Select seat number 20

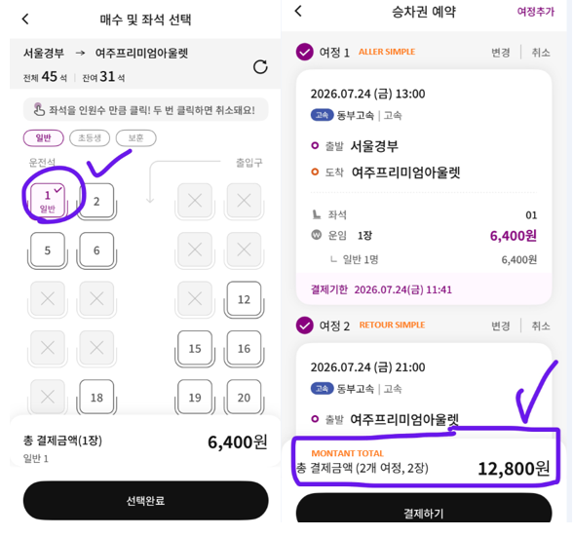tap(244, 398)
